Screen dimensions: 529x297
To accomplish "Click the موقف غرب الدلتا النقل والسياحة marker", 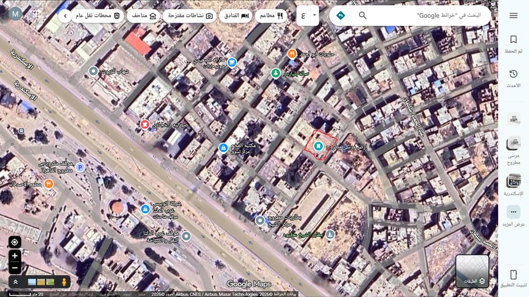I will 186,236.
